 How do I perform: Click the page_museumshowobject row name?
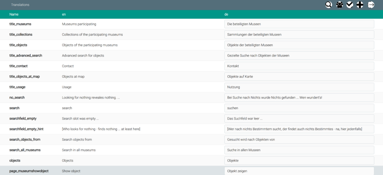28,171
